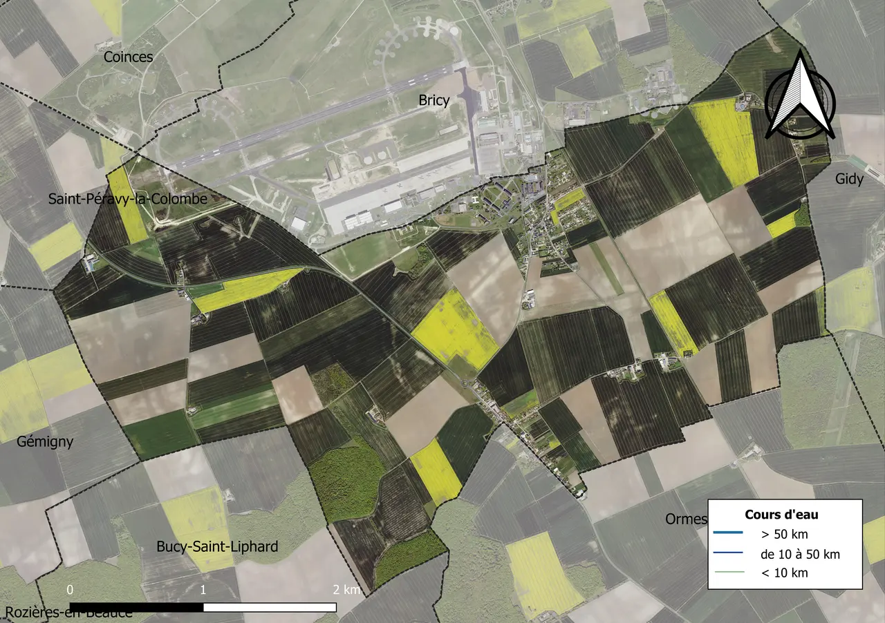Click the Bucy-Saint-Liphard label

(217, 547)
